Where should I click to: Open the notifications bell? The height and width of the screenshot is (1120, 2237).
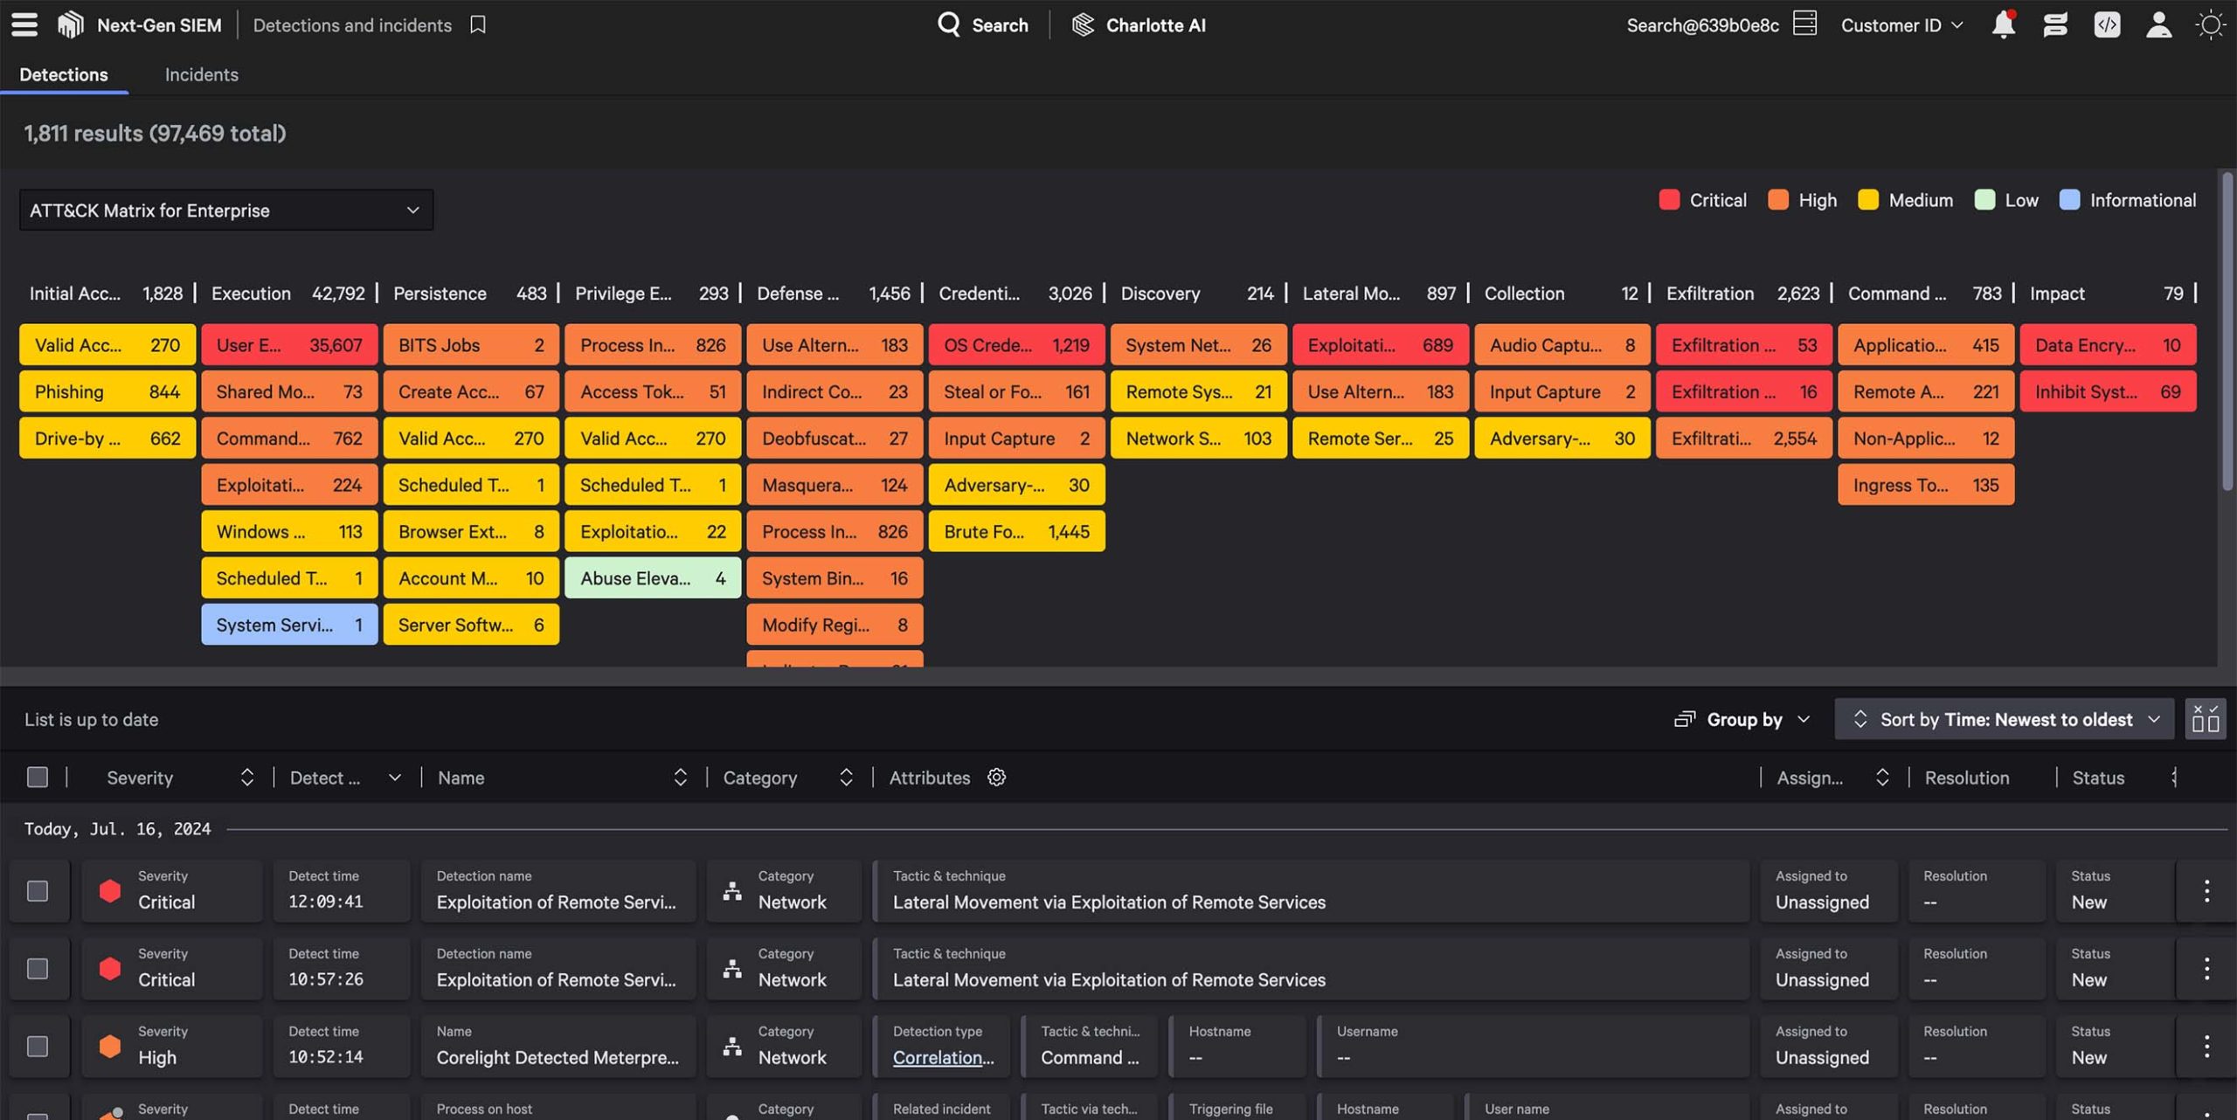coord(2003,24)
